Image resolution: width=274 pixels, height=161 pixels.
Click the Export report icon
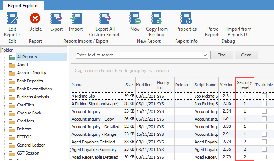tap(57, 18)
